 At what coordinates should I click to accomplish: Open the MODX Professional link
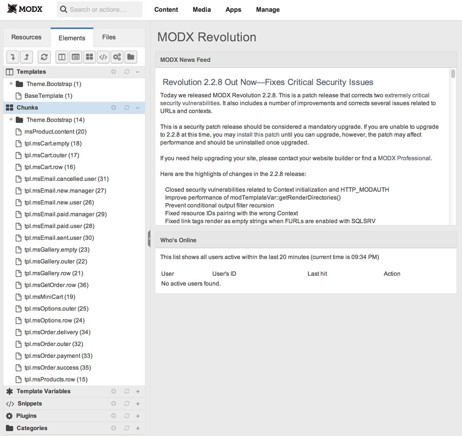click(x=404, y=158)
